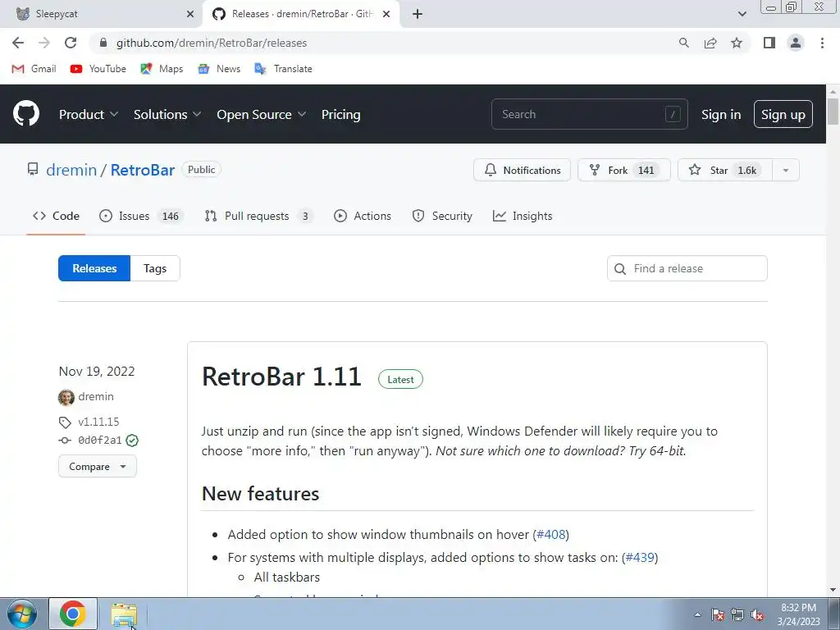Click Chrome icon in the taskbar

[x=73, y=614]
